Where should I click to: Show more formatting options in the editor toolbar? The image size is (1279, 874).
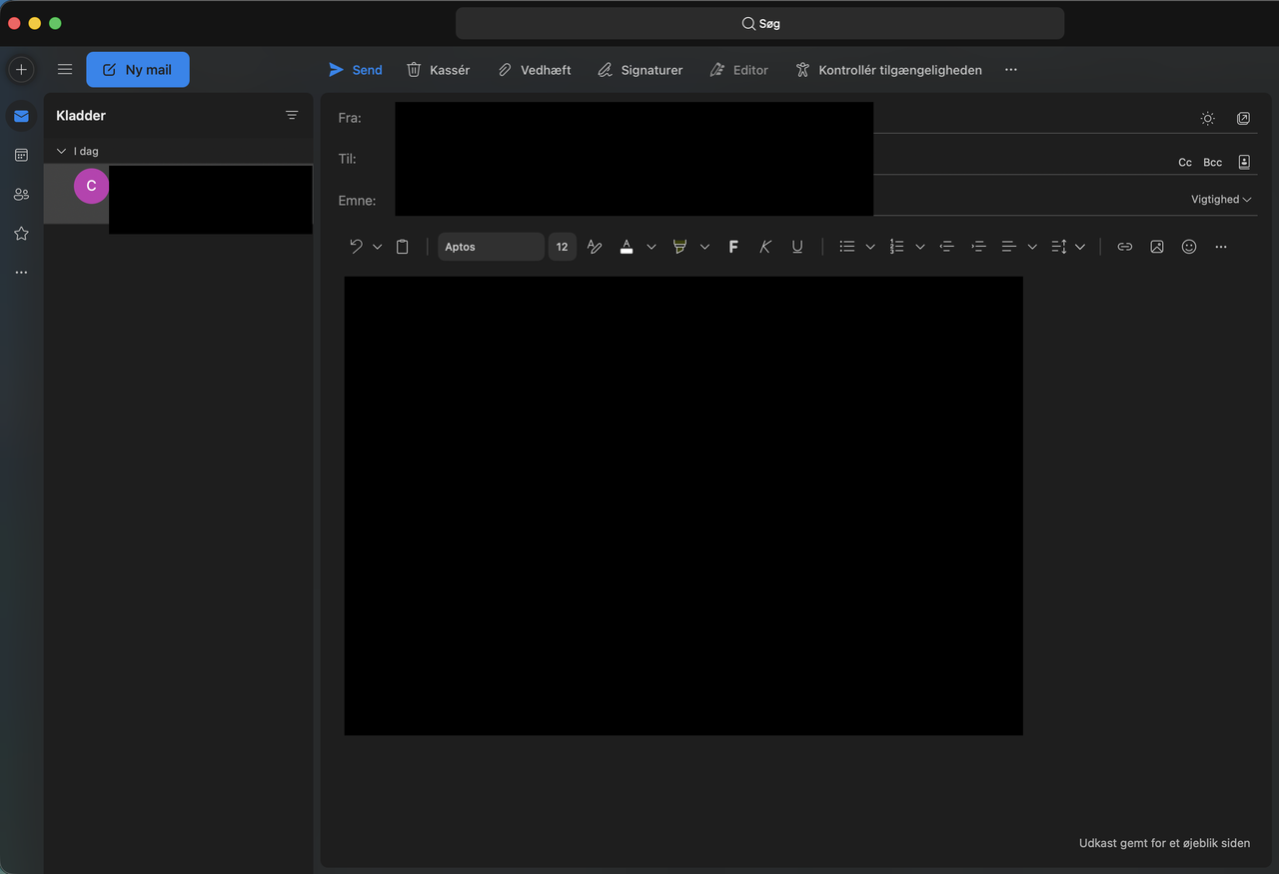click(x=1221, y=247)
